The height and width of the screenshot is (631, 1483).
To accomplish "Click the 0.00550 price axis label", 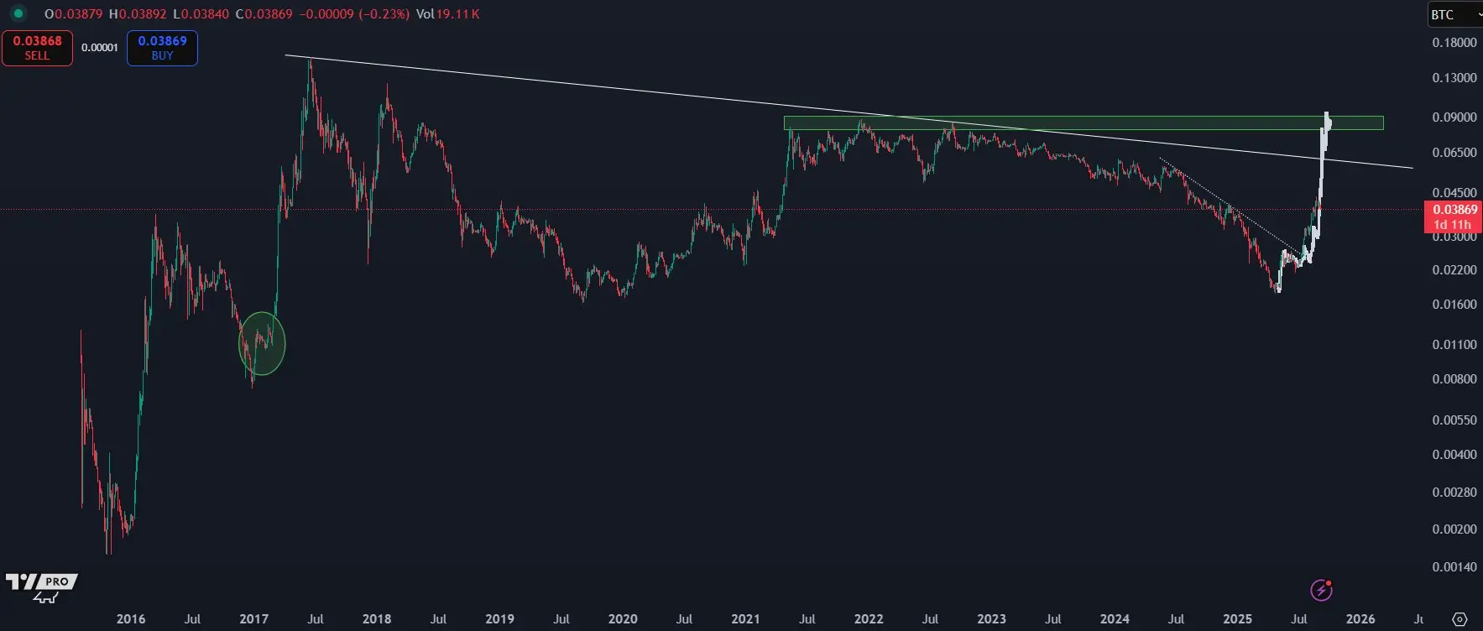I will 1454,420.
